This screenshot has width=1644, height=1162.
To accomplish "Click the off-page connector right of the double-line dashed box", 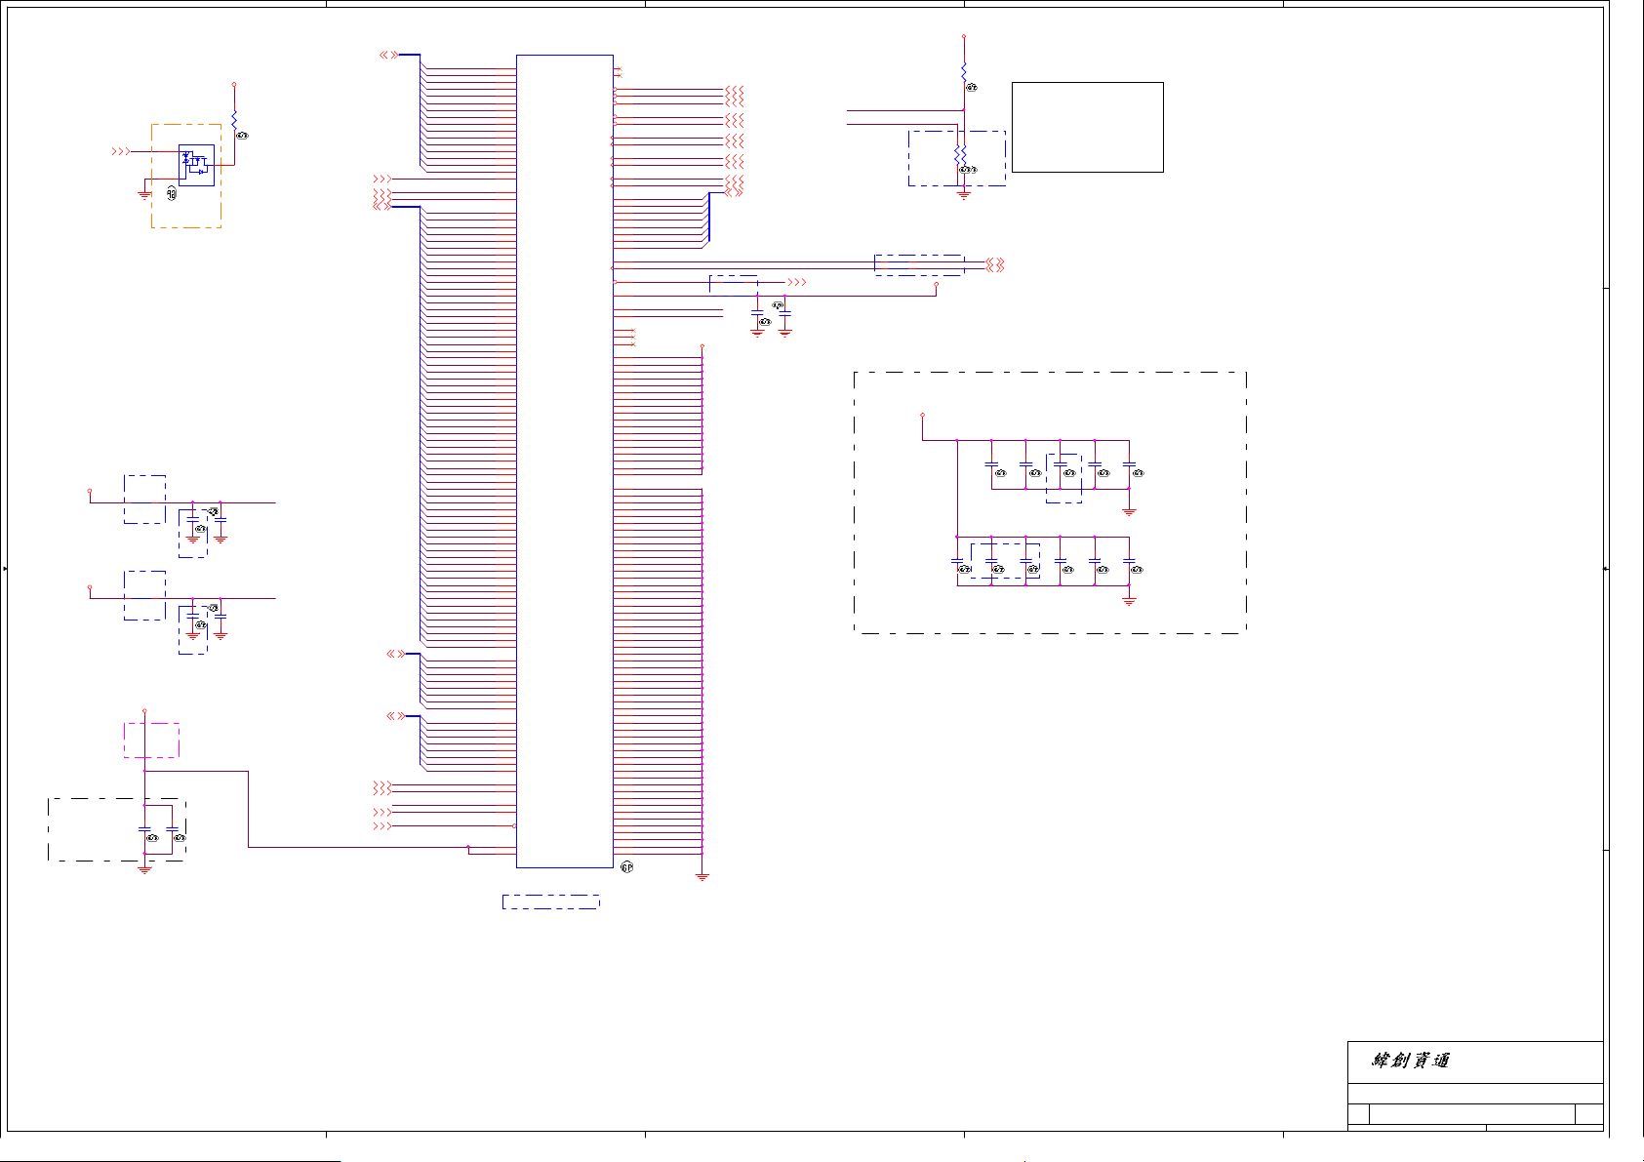I will pyautogui.click(x=995, y=264).
